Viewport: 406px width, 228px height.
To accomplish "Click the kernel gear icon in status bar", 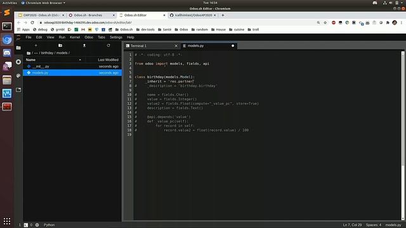I will click(x=37, y=225).
